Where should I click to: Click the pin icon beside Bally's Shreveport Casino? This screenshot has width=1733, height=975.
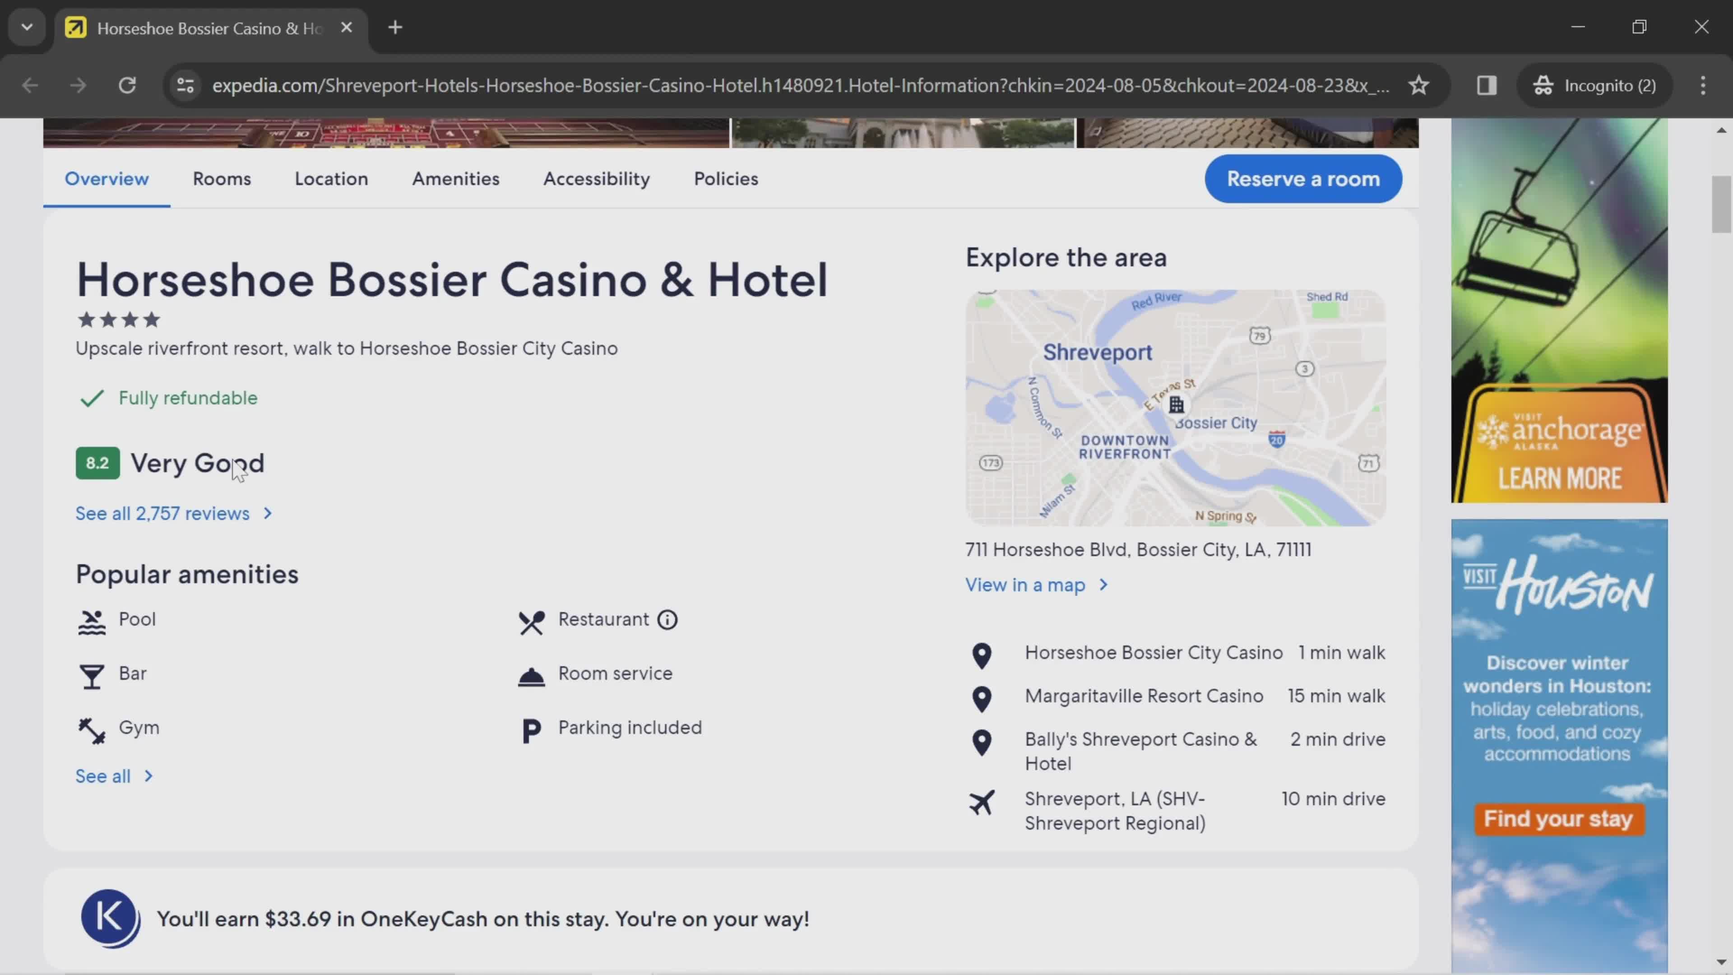point(982,742)
